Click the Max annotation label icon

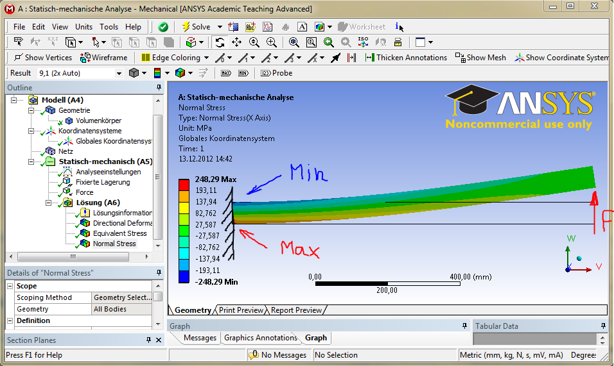225,73
